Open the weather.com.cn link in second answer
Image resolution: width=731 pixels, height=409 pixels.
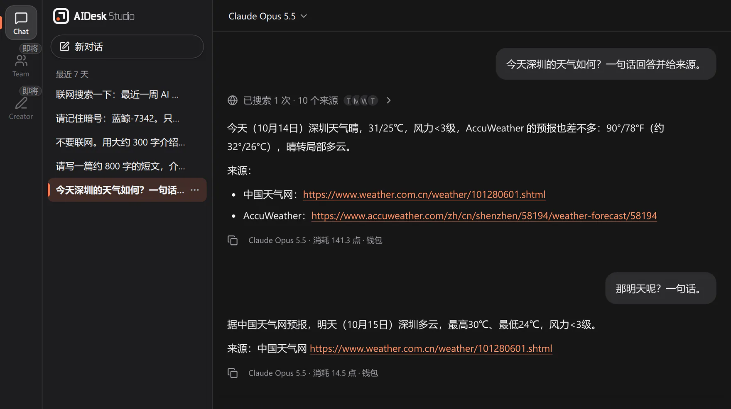click(x=431, y=348)
